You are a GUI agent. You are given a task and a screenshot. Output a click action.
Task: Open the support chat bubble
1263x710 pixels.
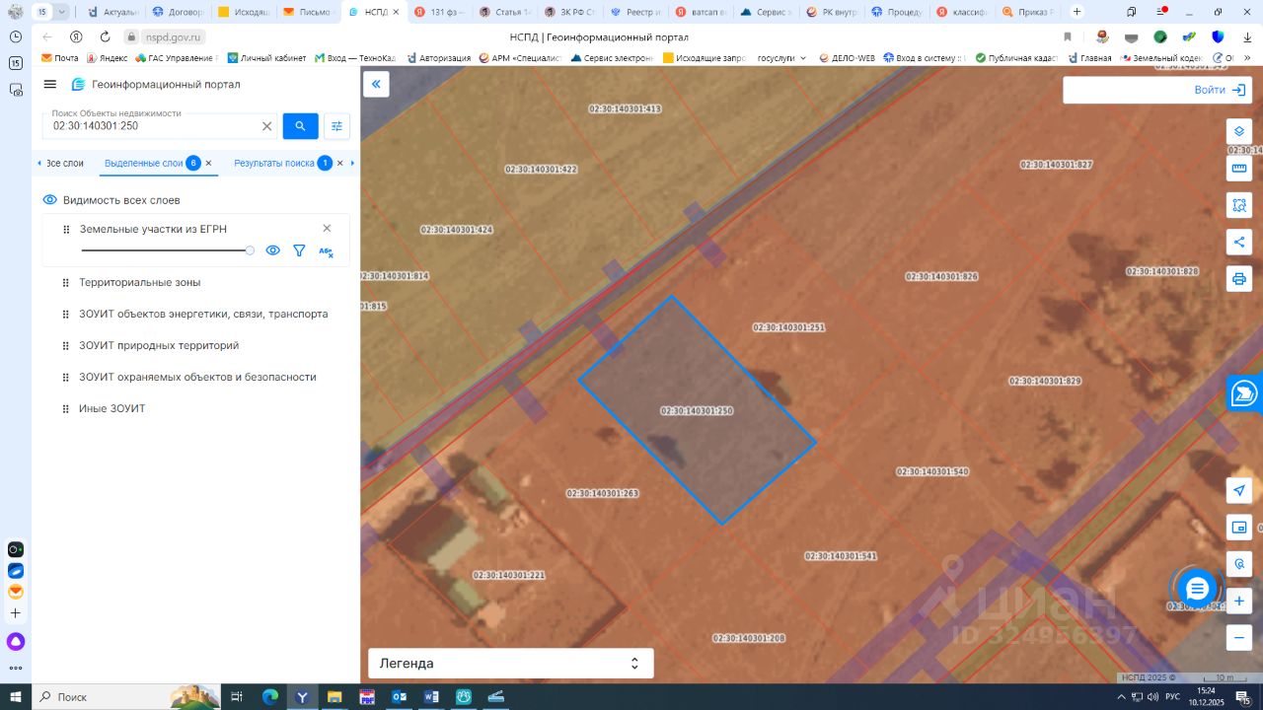click(1197, 589)
